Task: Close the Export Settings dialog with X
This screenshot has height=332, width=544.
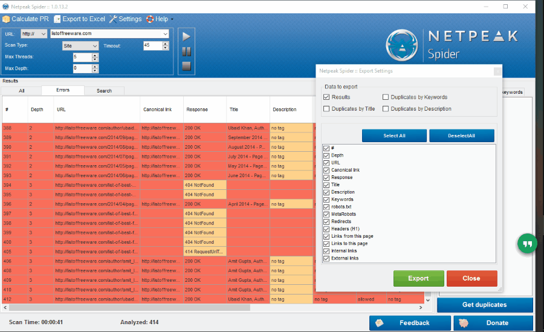Action: 497,71
